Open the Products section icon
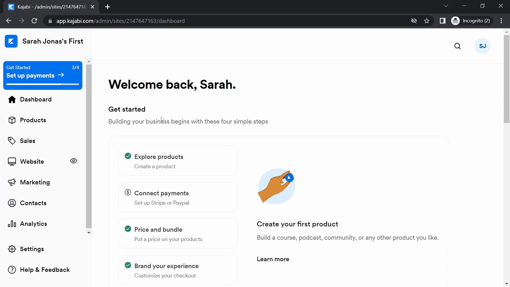Image resolution: width=510 pixels, height=287 pixels. pyautogui.click(x=12, y=120)
